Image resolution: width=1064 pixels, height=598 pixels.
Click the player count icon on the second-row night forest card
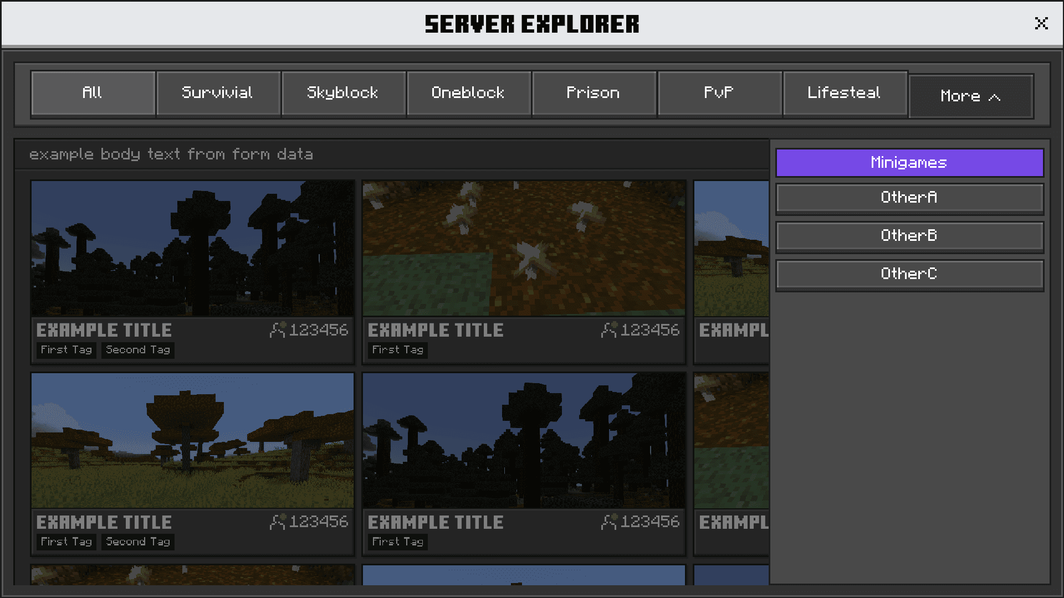click(609, 522)
